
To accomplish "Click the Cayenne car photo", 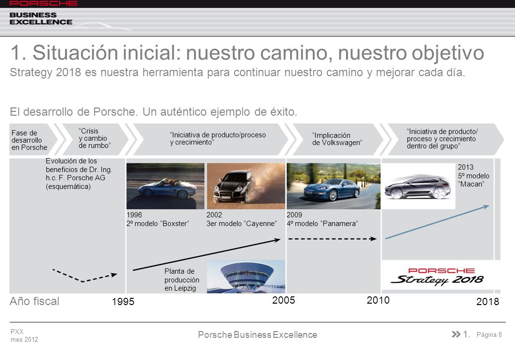I will (x=246, y=186).
